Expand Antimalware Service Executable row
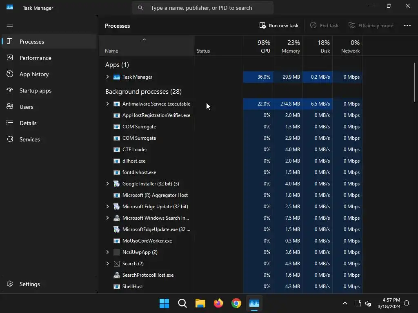418x313 pixels. (x=107, y=104)
